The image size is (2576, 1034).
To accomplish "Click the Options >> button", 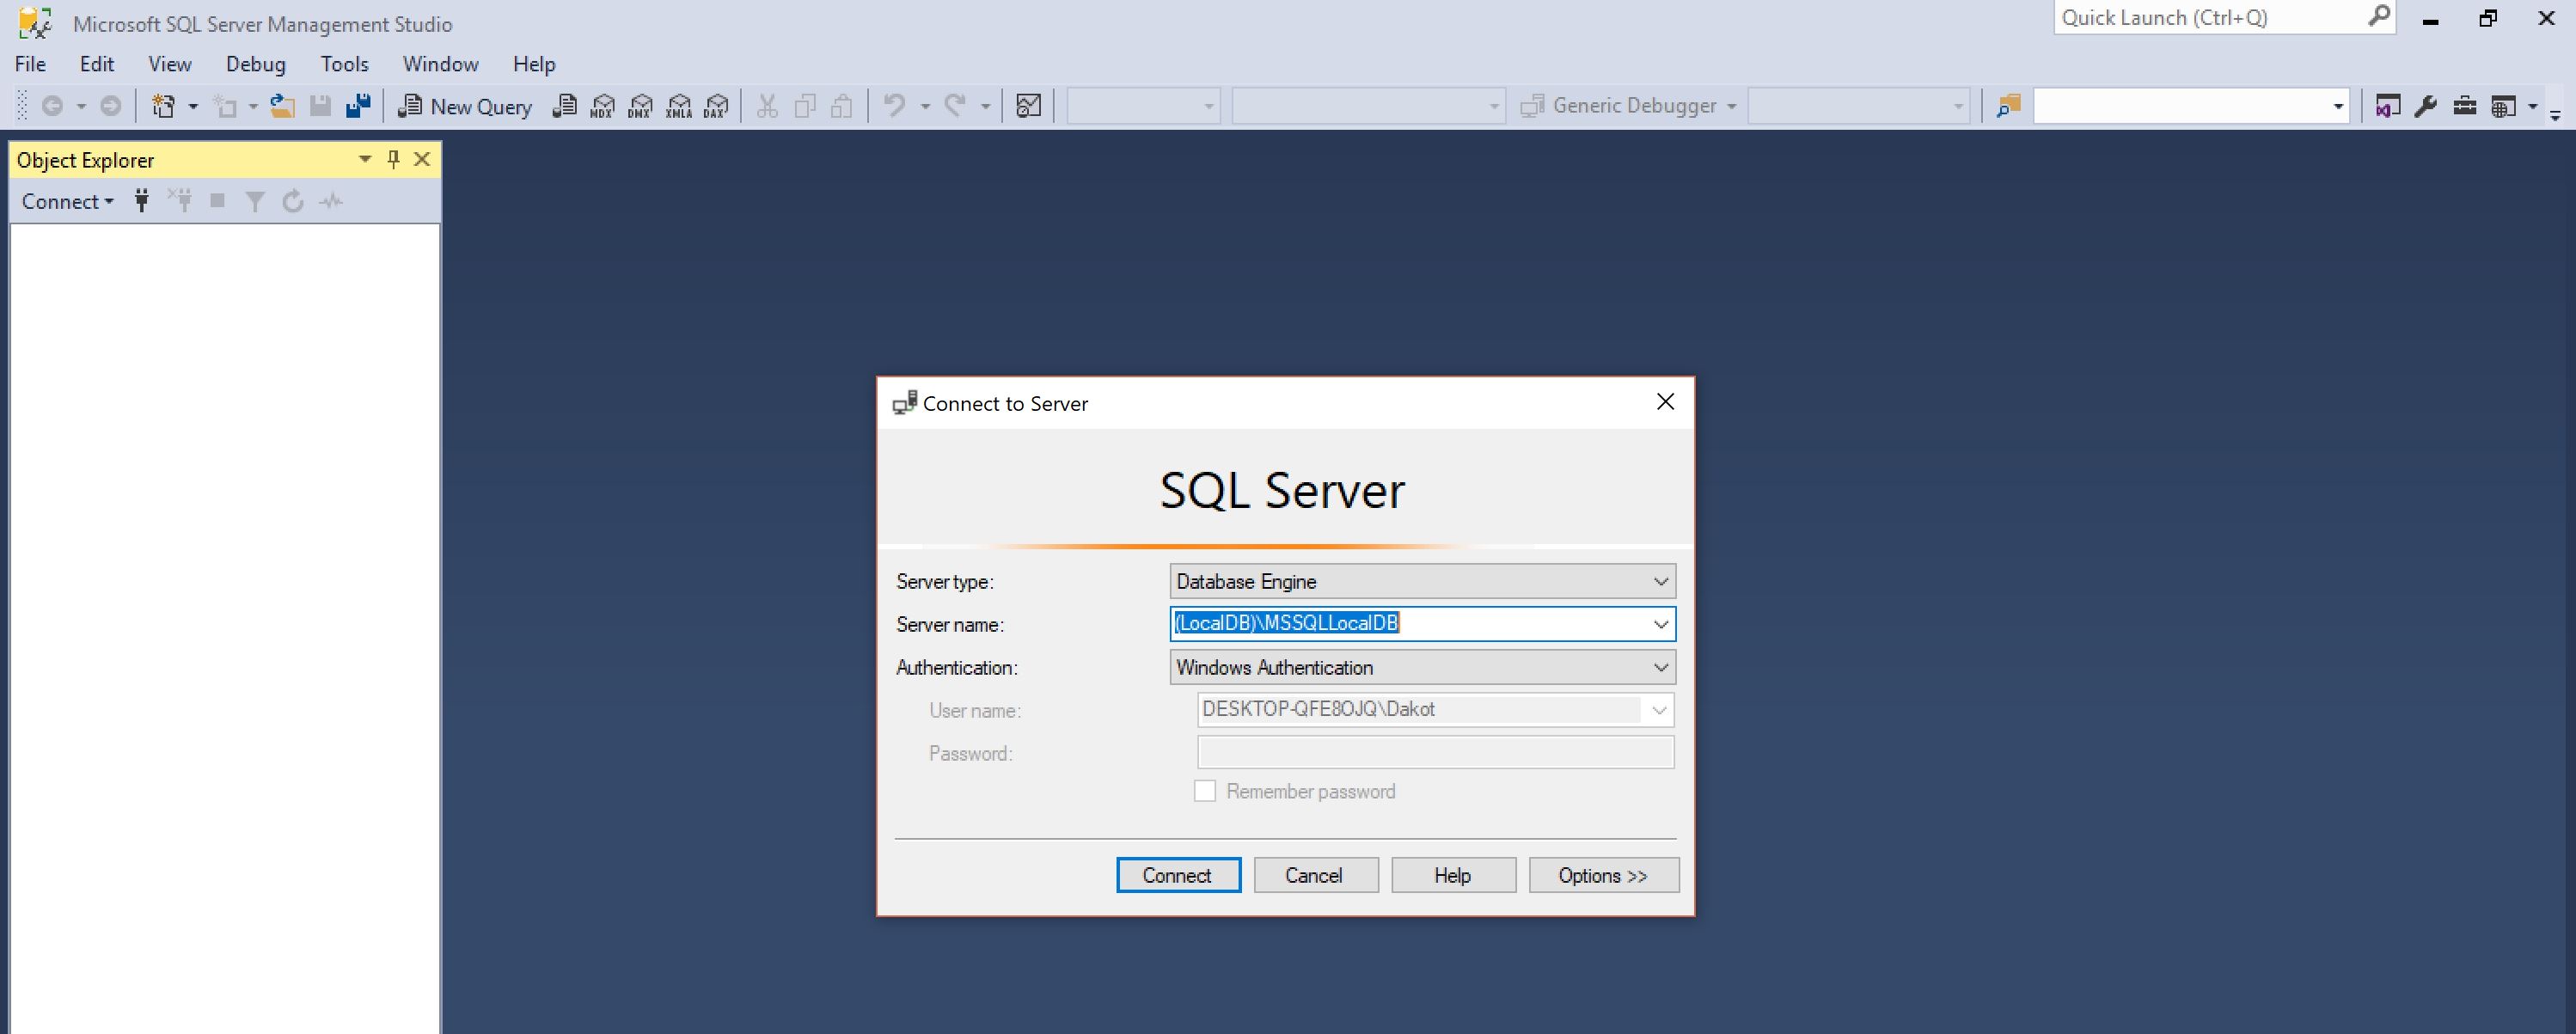I will [x=1602, y=874].
